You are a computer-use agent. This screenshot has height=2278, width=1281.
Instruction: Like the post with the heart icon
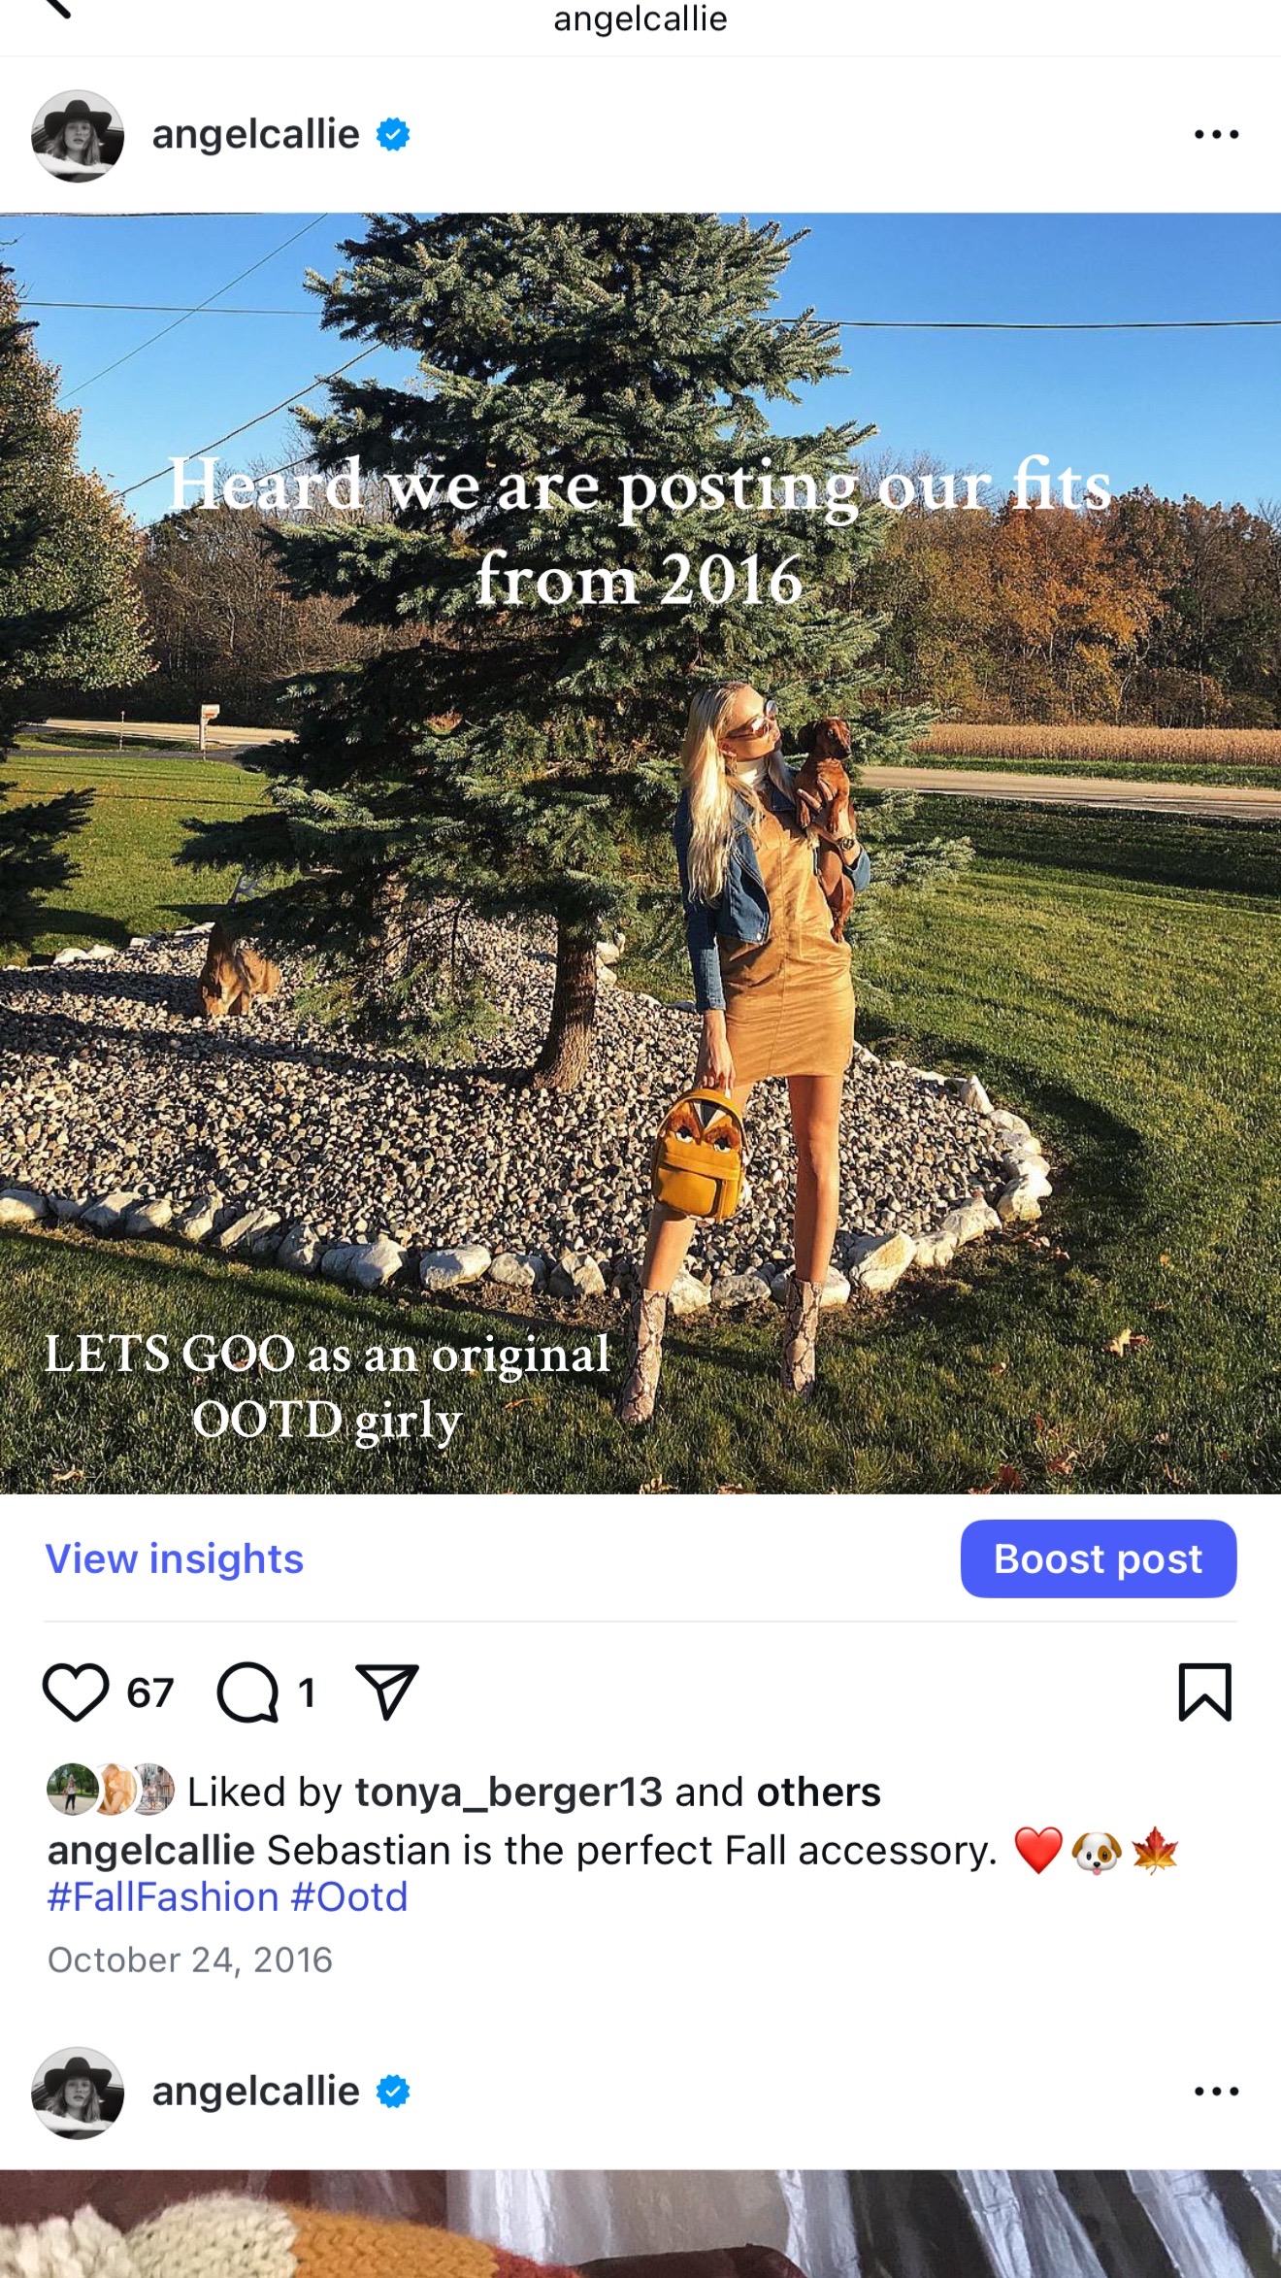click(76, 1692)
